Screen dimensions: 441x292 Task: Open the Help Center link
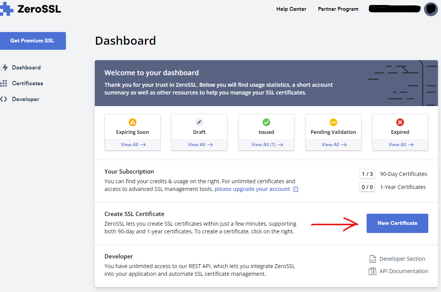(x=291, y=9)
